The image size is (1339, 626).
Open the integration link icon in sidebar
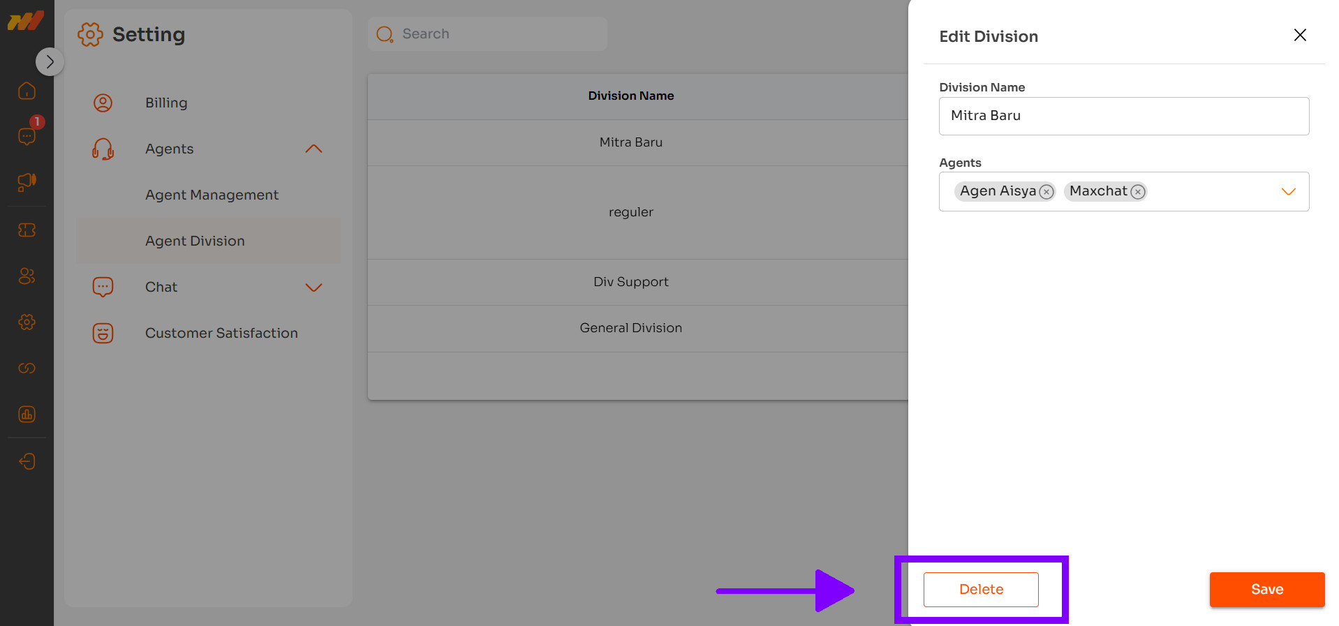coord(27,368)
